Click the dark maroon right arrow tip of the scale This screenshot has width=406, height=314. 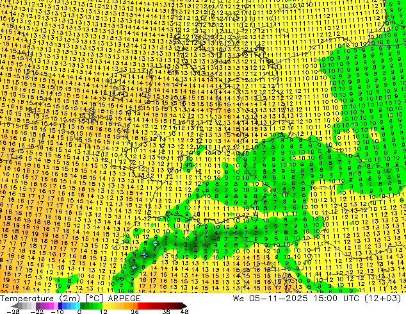coord(184,306)
